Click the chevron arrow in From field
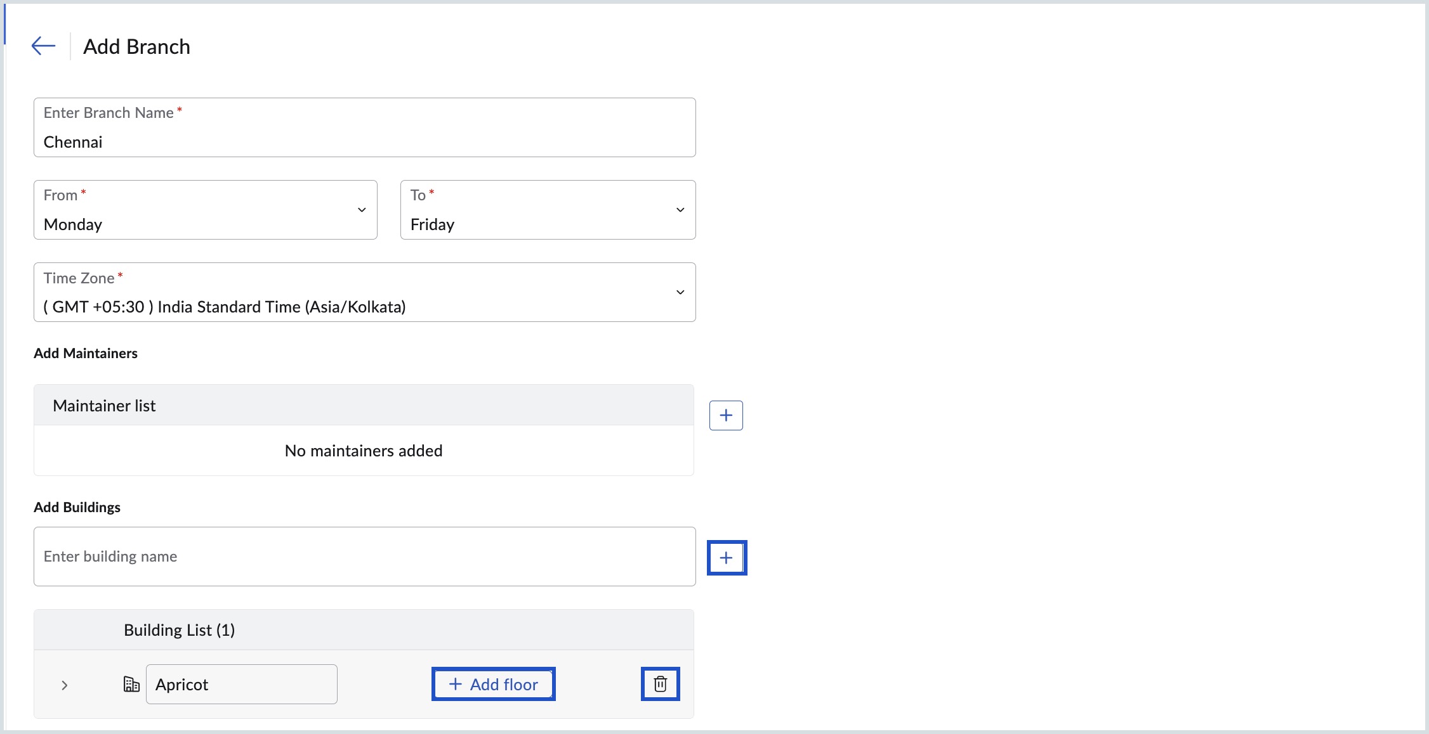The height and width of the screenshot is (734, 1429). 362,210
